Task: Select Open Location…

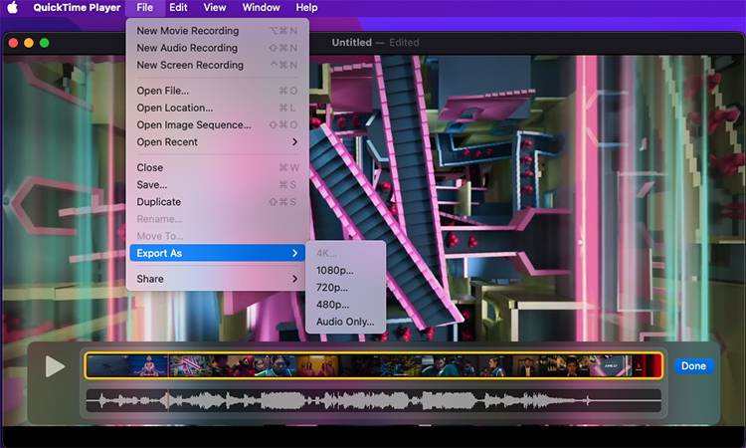Action: (217, 108)
